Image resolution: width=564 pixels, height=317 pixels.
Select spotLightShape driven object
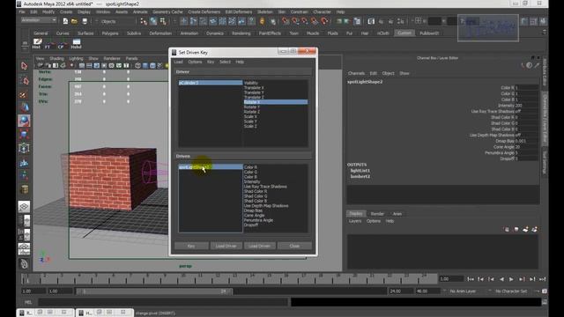211,167
